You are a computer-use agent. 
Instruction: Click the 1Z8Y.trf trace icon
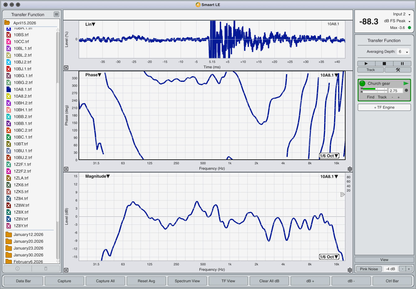point(9,226)
